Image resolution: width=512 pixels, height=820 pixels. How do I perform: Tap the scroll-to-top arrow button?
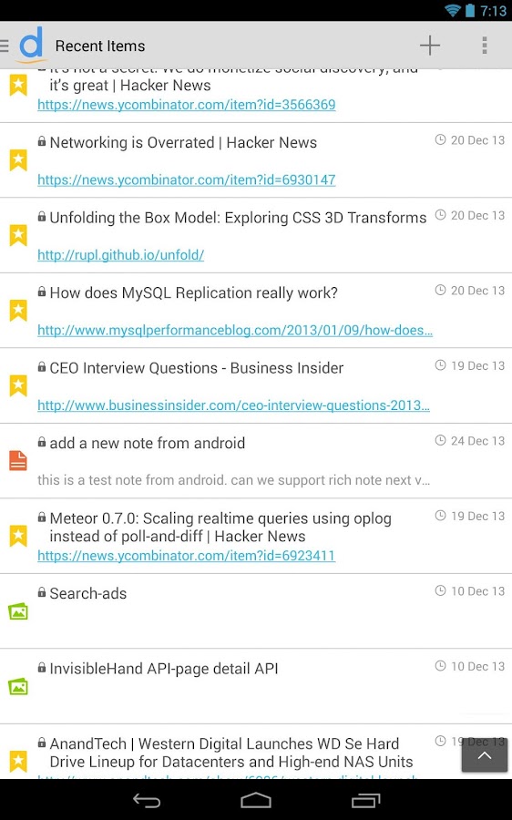tap(485, 755)
